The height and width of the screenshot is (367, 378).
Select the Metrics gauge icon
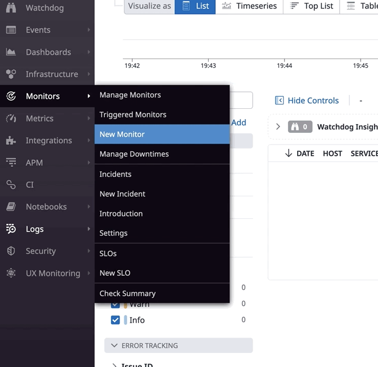[x=11, y=118]
